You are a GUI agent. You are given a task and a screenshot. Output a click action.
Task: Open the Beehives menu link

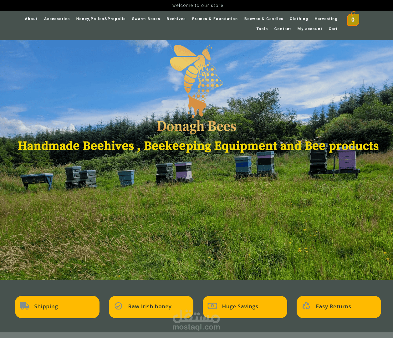(176, 19)
